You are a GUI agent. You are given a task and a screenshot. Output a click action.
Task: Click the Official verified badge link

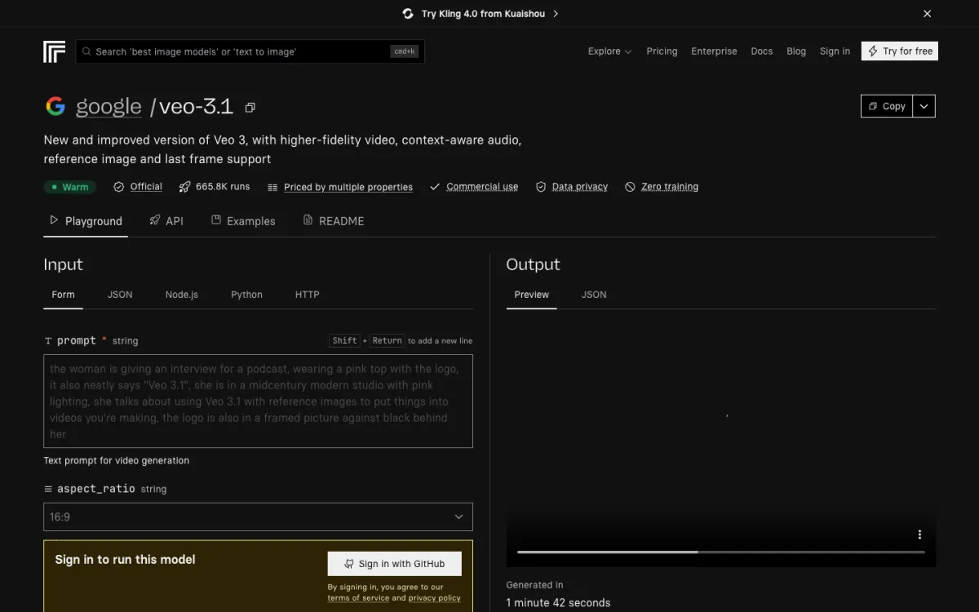[x=146, y=187]
